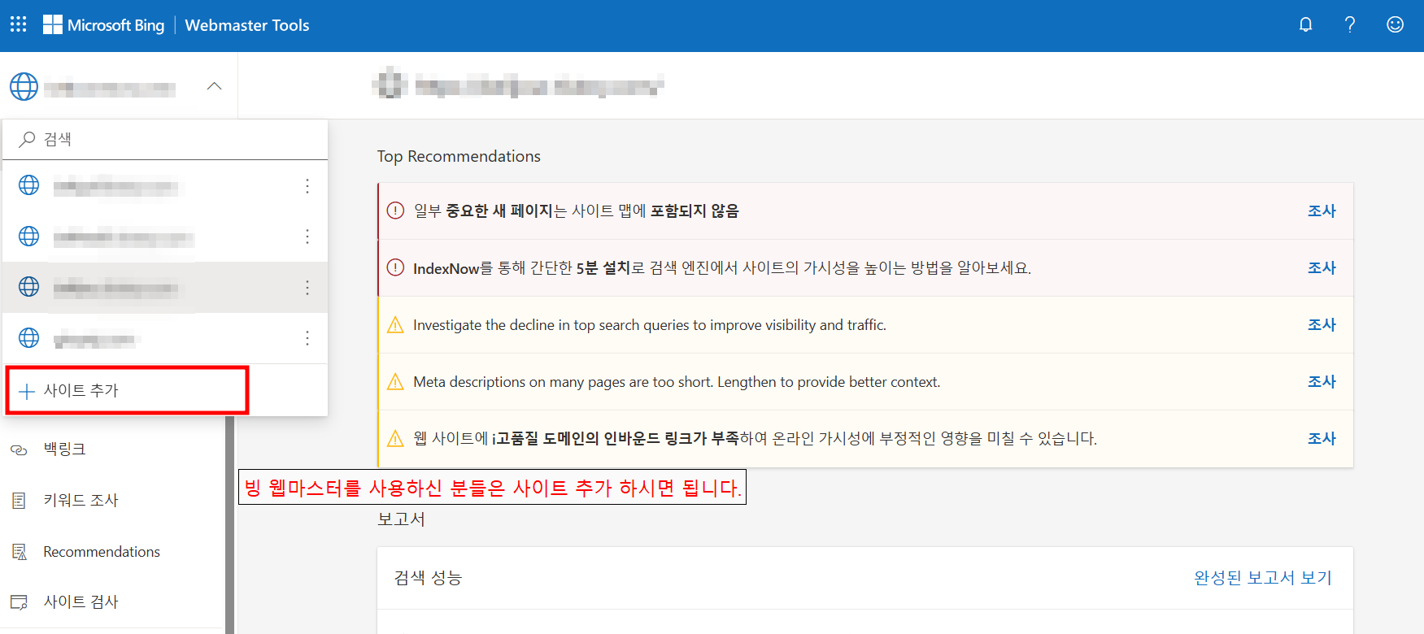This screenshot has height=634, width=1424.
Task: Click the globe icon of the selected site
Action: point(24,86)
